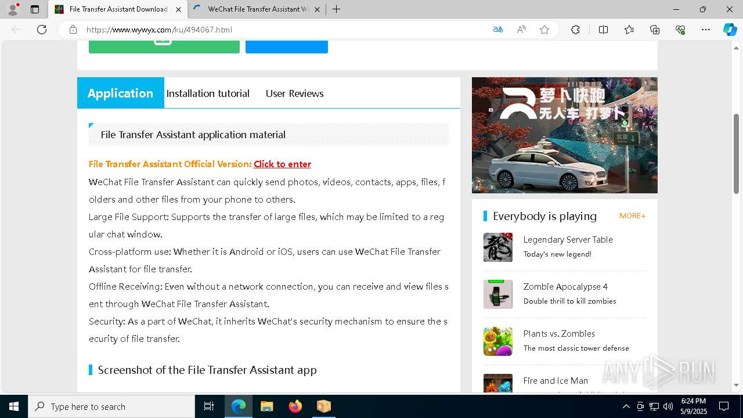743x418 pixels.
Task: Click the page vertical scrollbar thumb
Action: [737, 154]
